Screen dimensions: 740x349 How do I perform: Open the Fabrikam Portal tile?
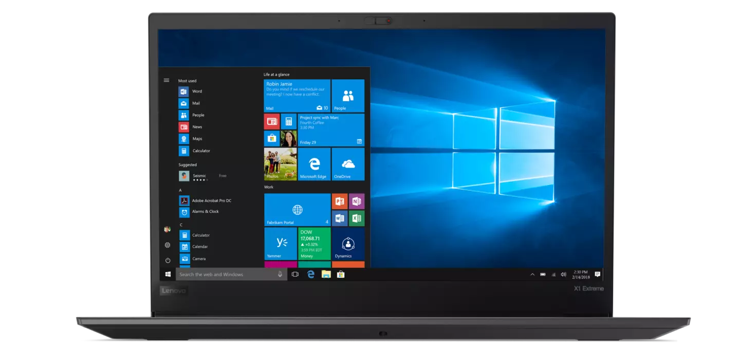(297, 210)
